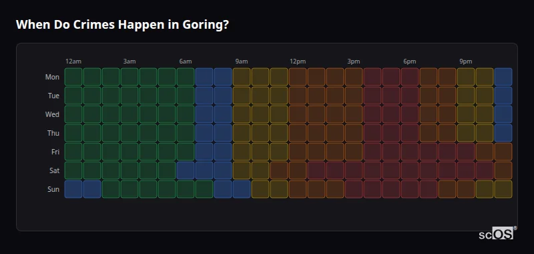Click the 12pm column label
This screenshot has width=534, height=254.
[x=298, y=61]
